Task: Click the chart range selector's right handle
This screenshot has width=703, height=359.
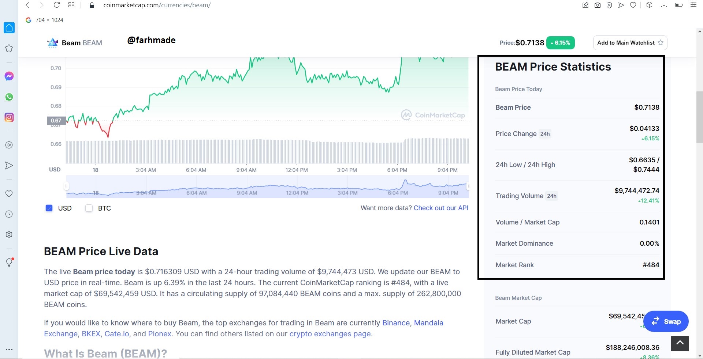Action: pos(468,186)
